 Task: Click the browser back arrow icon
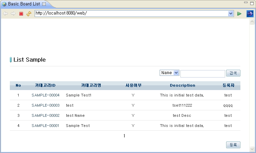point(5,14)
